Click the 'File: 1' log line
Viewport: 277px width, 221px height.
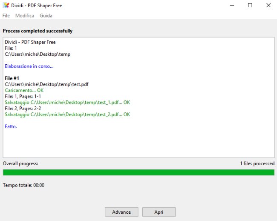pyautogui.click(x=11, y=48)
